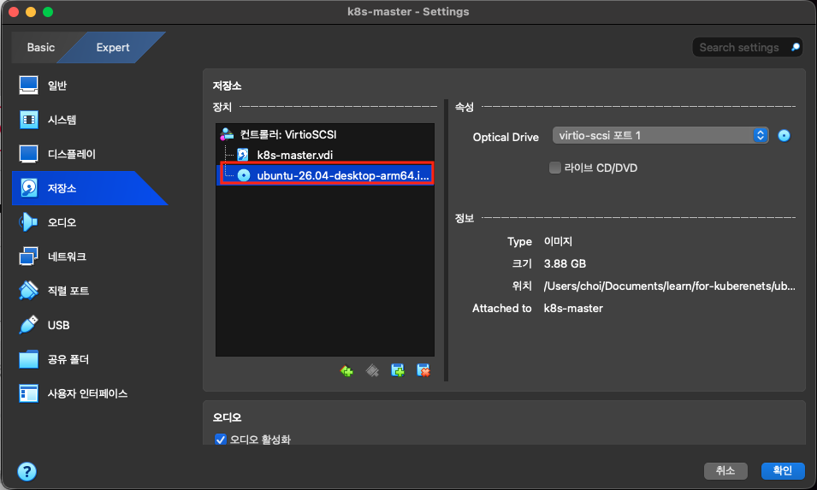Uncheck the 오디오 활성화 checkbox
The image size is (817, 490).
[221, 440]
